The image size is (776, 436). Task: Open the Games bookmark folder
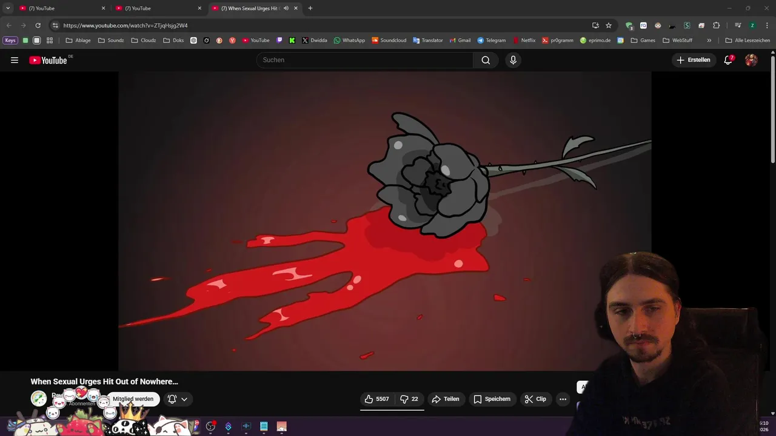(643, 41)
